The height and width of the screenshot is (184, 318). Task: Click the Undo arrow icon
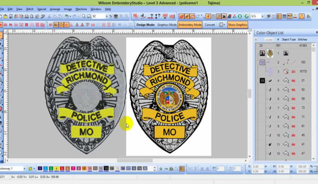coord(66,16)
